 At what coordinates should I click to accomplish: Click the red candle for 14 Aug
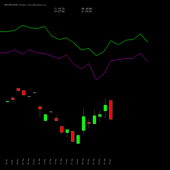pyautogui.click(x=62, y=129)
